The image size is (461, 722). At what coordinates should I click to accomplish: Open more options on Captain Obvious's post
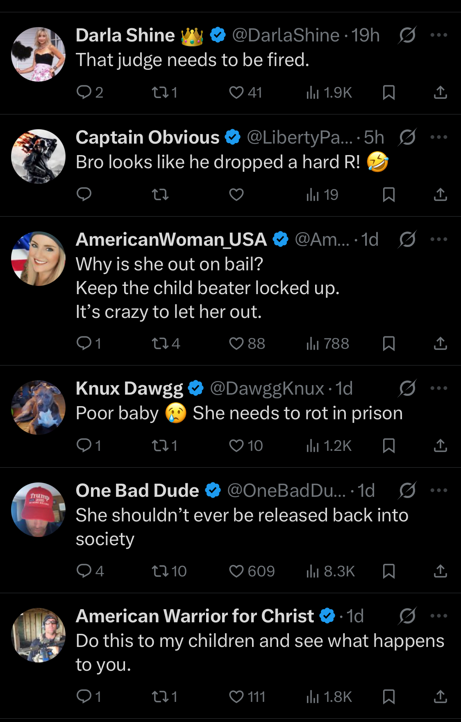[438, 137]
